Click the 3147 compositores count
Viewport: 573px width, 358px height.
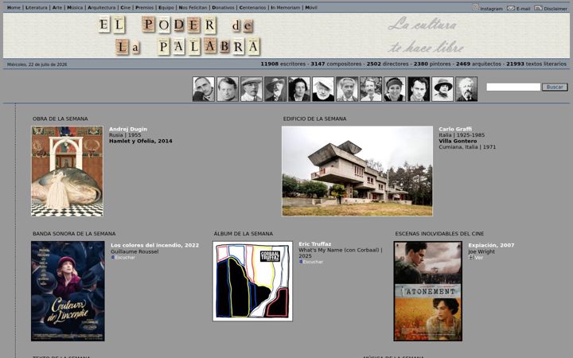click(336, 64)
